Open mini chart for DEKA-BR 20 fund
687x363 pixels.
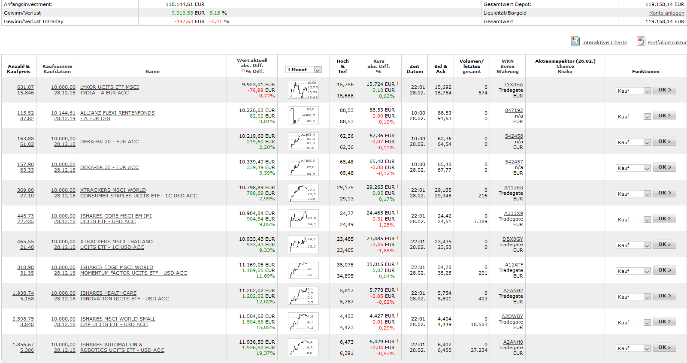[303, 142]
